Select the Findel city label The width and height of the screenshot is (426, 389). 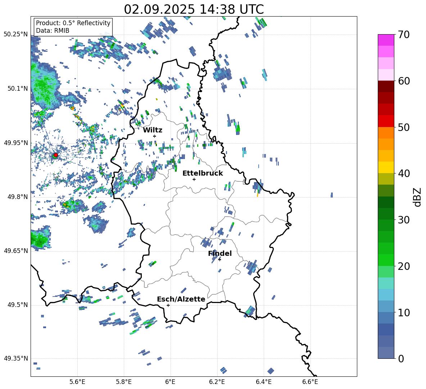pos(220,253)
